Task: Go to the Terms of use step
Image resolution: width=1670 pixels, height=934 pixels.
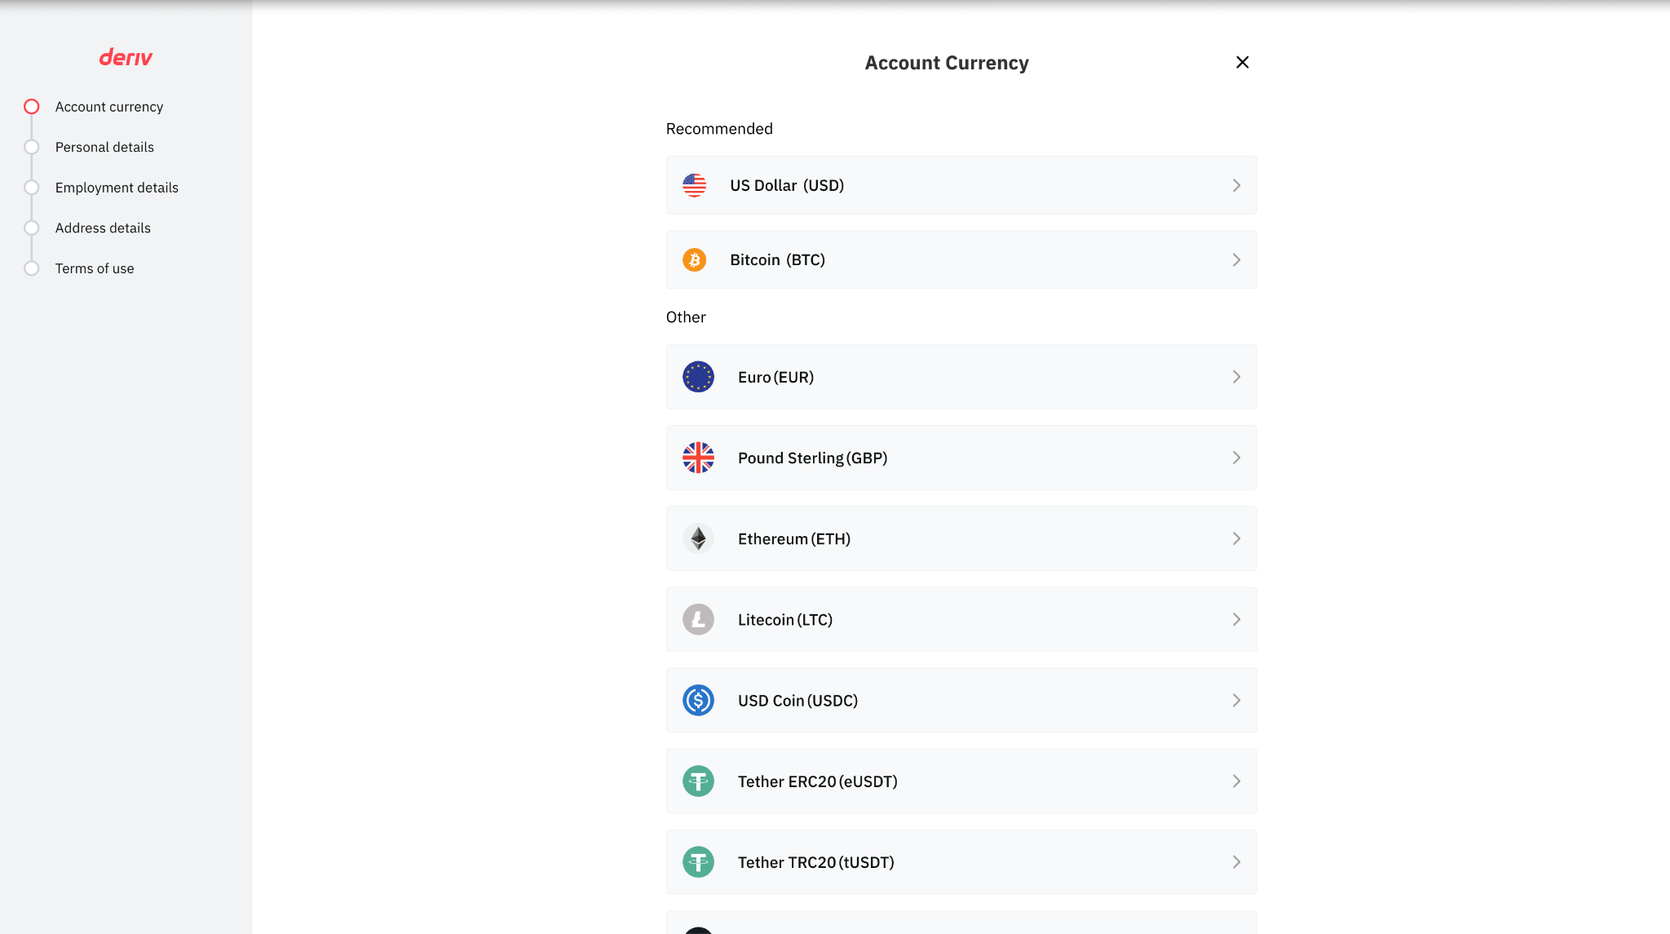Action: pos(95,268)
